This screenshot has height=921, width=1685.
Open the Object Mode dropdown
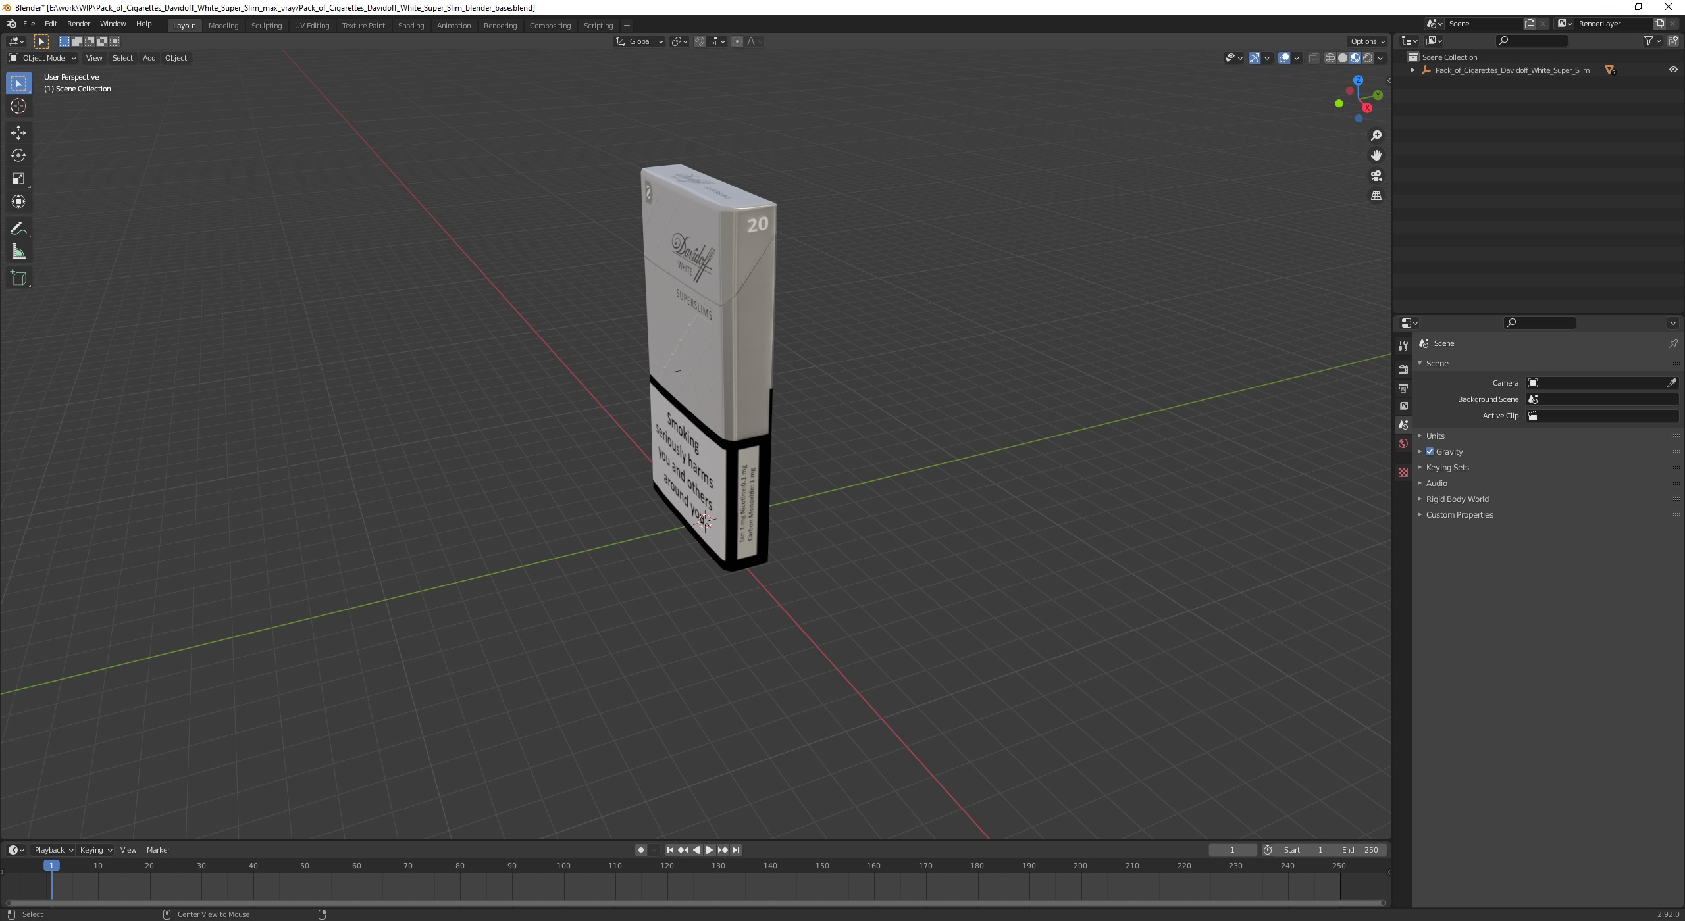pyautogui.click(x=43, y=58)
